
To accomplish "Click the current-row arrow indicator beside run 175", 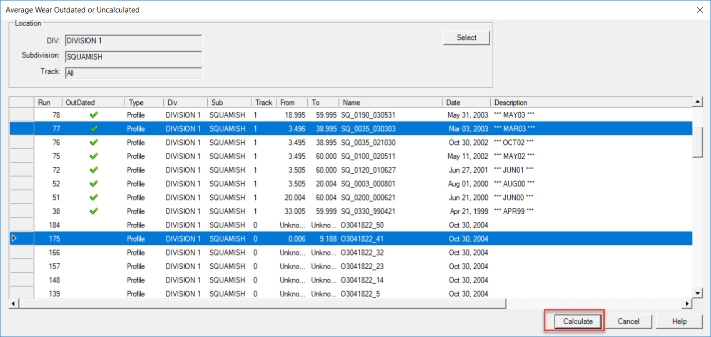I will point(14,238).
